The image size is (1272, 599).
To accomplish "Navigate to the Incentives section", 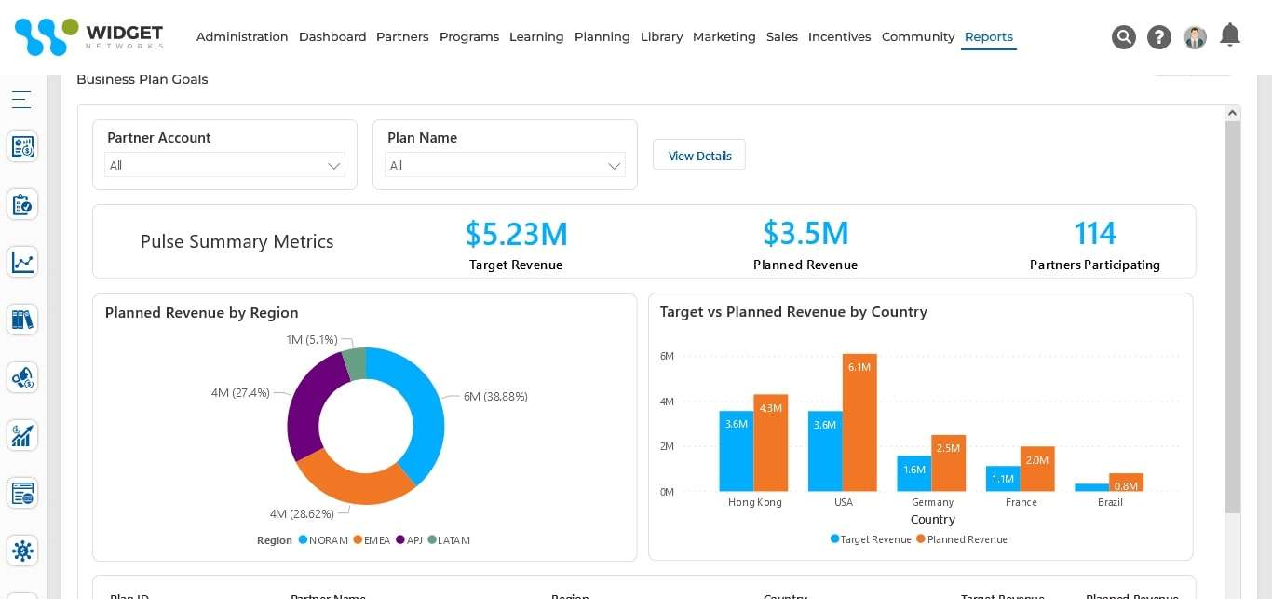I will pos(839,37).
